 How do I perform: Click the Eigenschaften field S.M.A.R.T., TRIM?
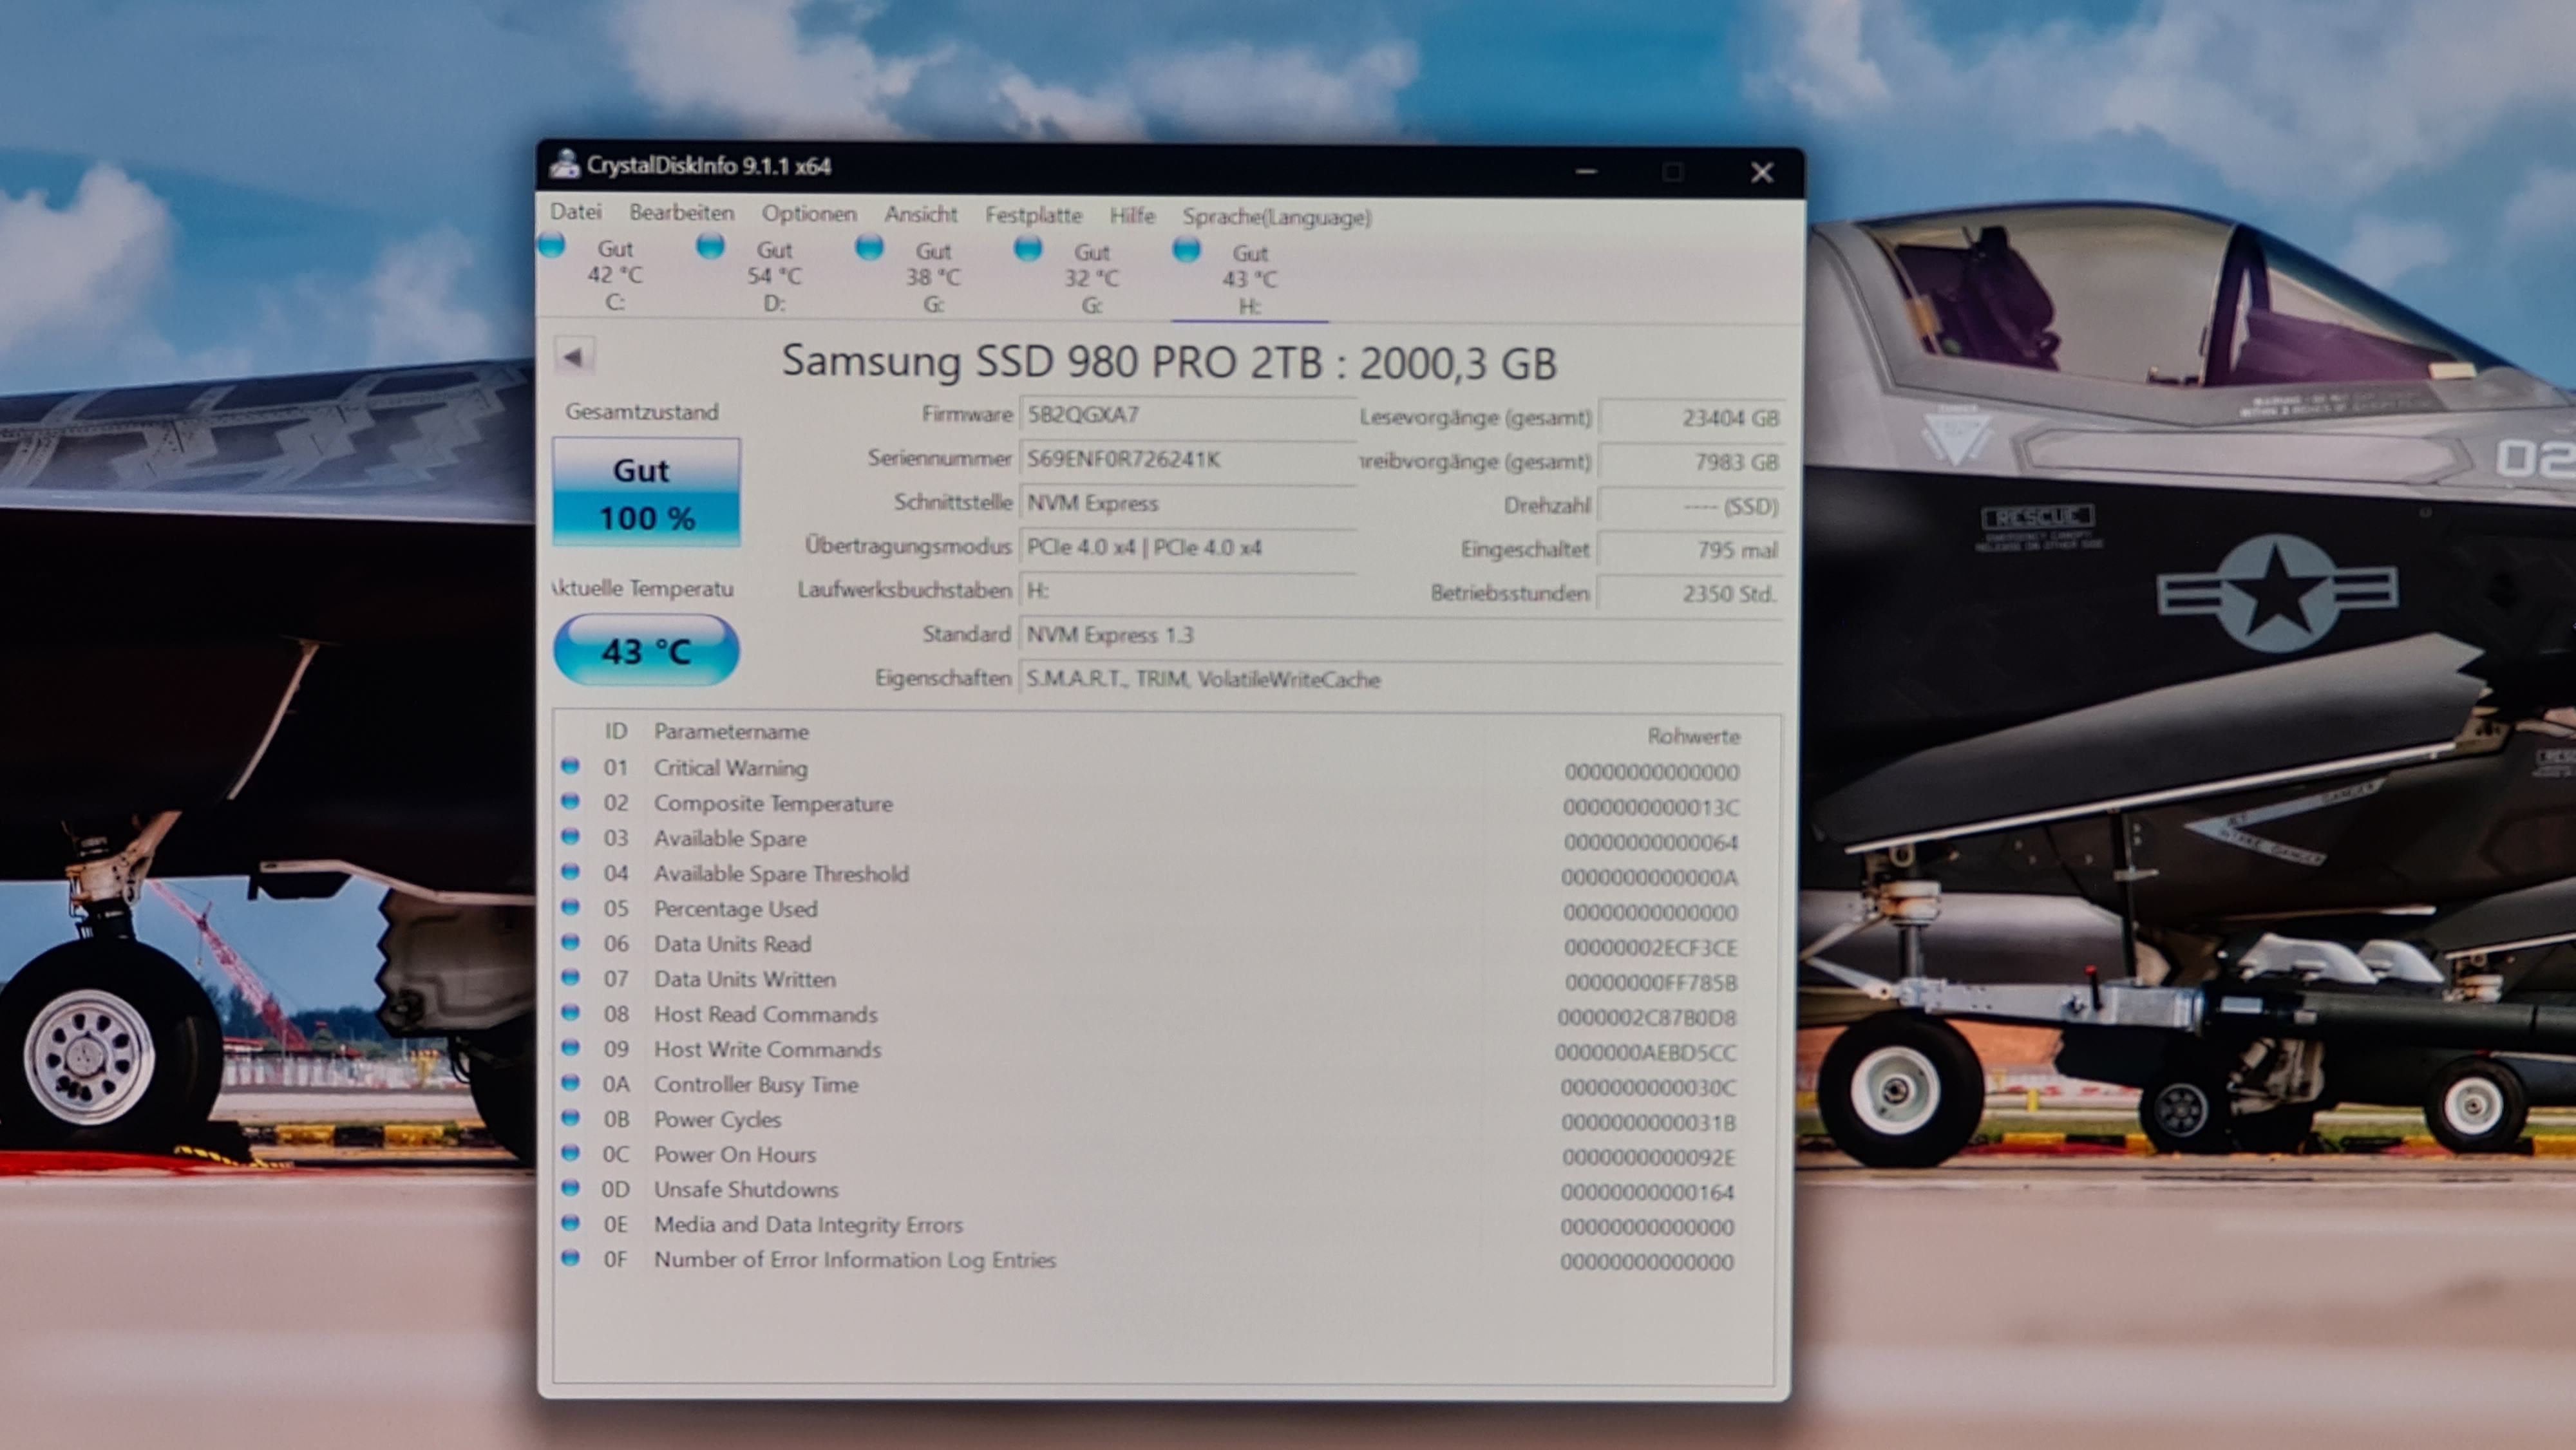(x=1400, y=679)
